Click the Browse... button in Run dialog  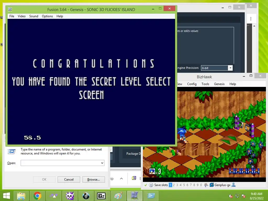coord(93,180)
